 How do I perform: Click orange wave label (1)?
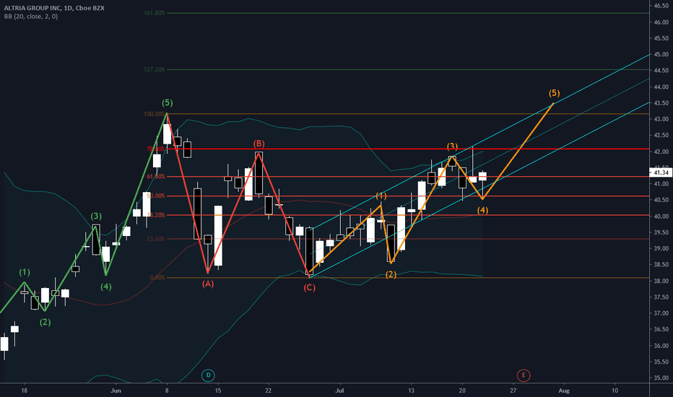tap(381, 196)
